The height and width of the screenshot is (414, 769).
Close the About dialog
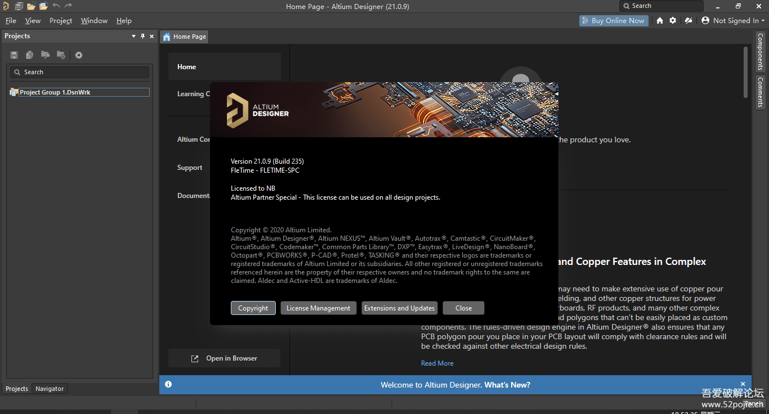(463, 308)
